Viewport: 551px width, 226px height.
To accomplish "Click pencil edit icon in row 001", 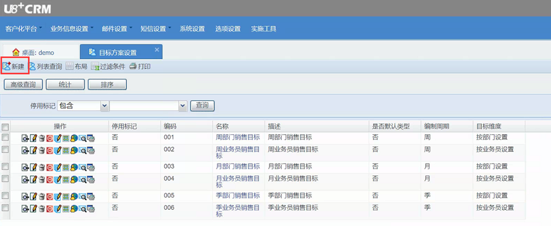I will click(x=34, y=138).
